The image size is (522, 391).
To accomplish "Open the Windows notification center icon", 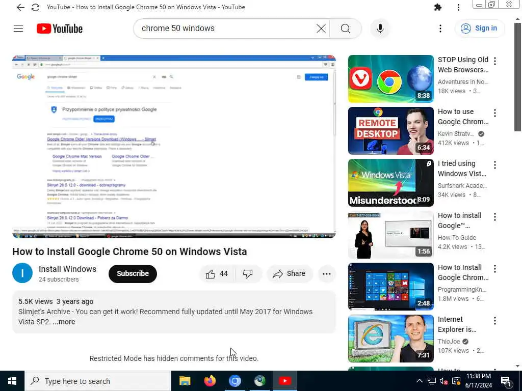I will click(506, 381).
